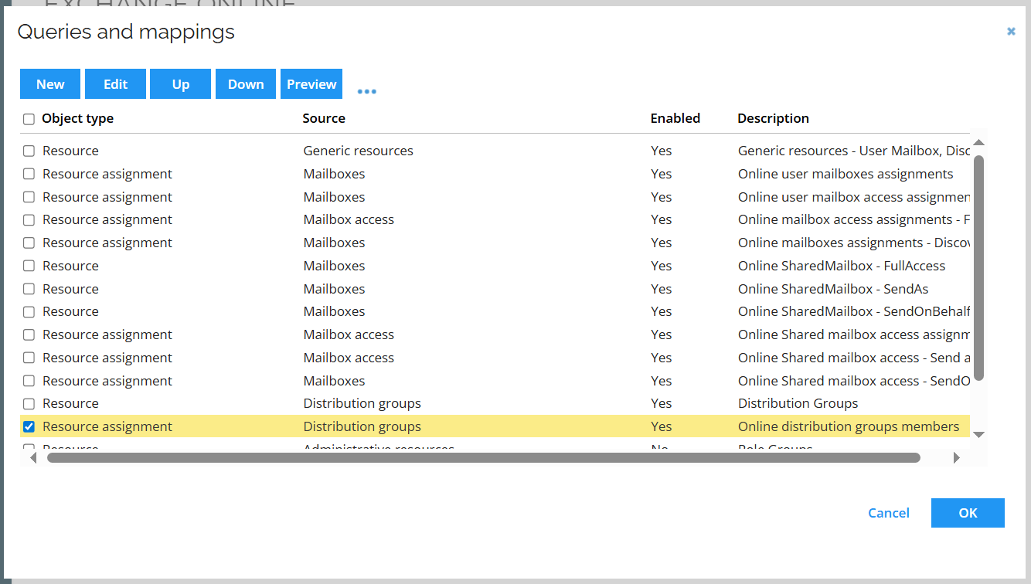This screenshot has width=1031, height=584.
Task: Open the Preview for selected query
Action: click(x=311, y=84)
